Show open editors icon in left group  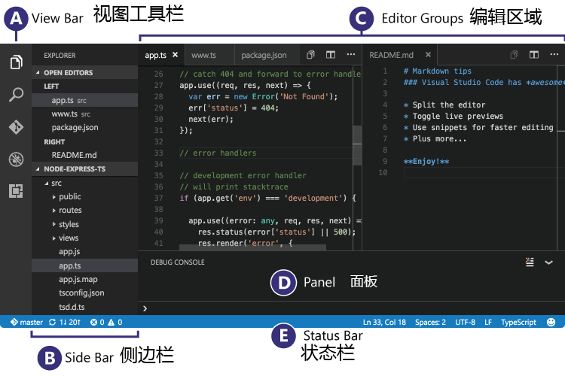310,55
